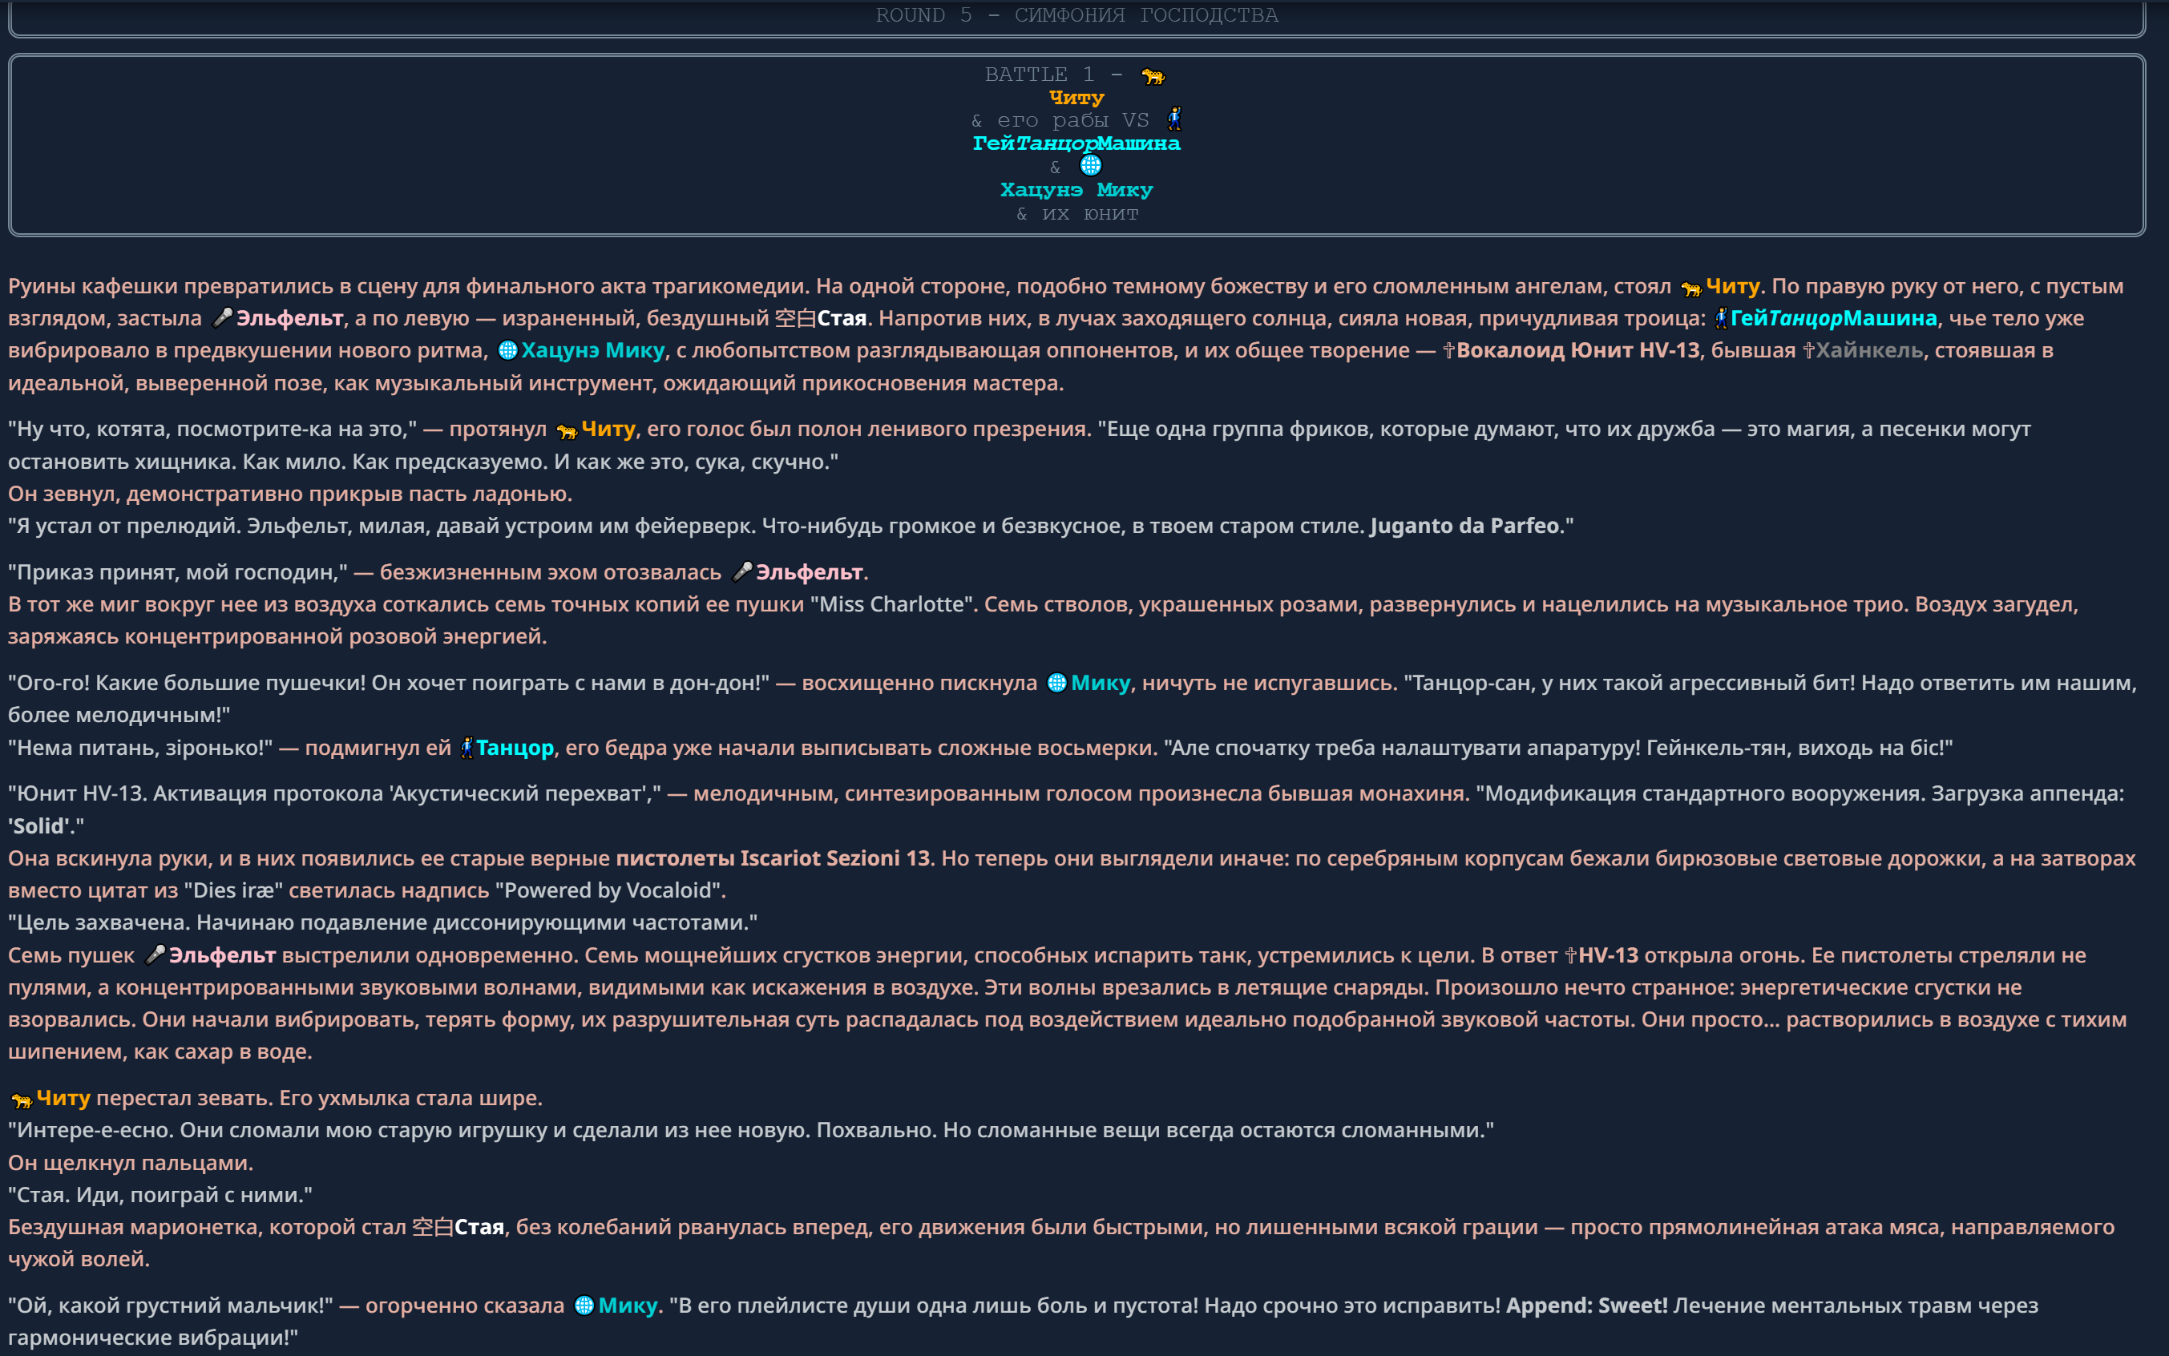
Task: Open 'ГейТанцорМашина' name in the battle header
Action: point(1076,143)
